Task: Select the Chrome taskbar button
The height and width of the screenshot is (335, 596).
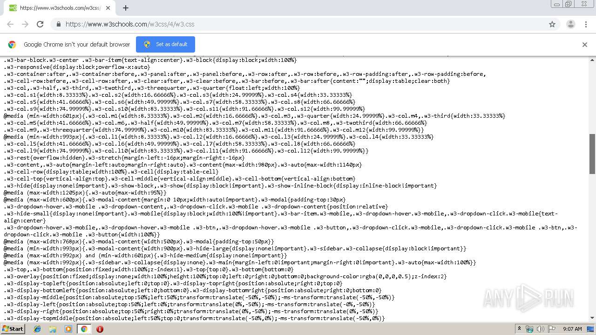Action: [x=84, y=329]
